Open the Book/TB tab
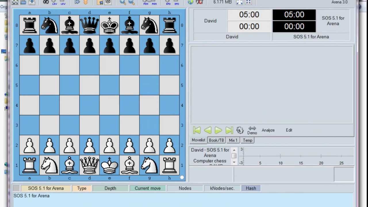This screenshot has width=368, height=207. tap(216, 140)
